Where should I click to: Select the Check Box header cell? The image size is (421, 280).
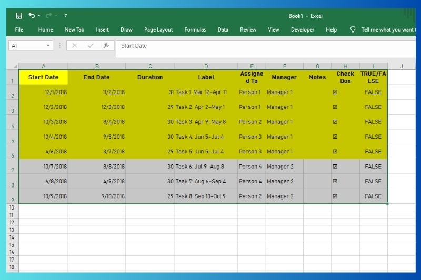pos(345,77)
